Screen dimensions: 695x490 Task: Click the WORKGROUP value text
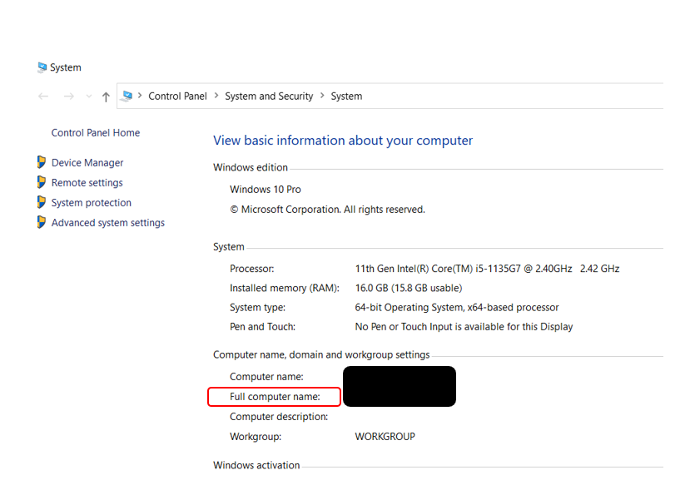tap(385, 437)
